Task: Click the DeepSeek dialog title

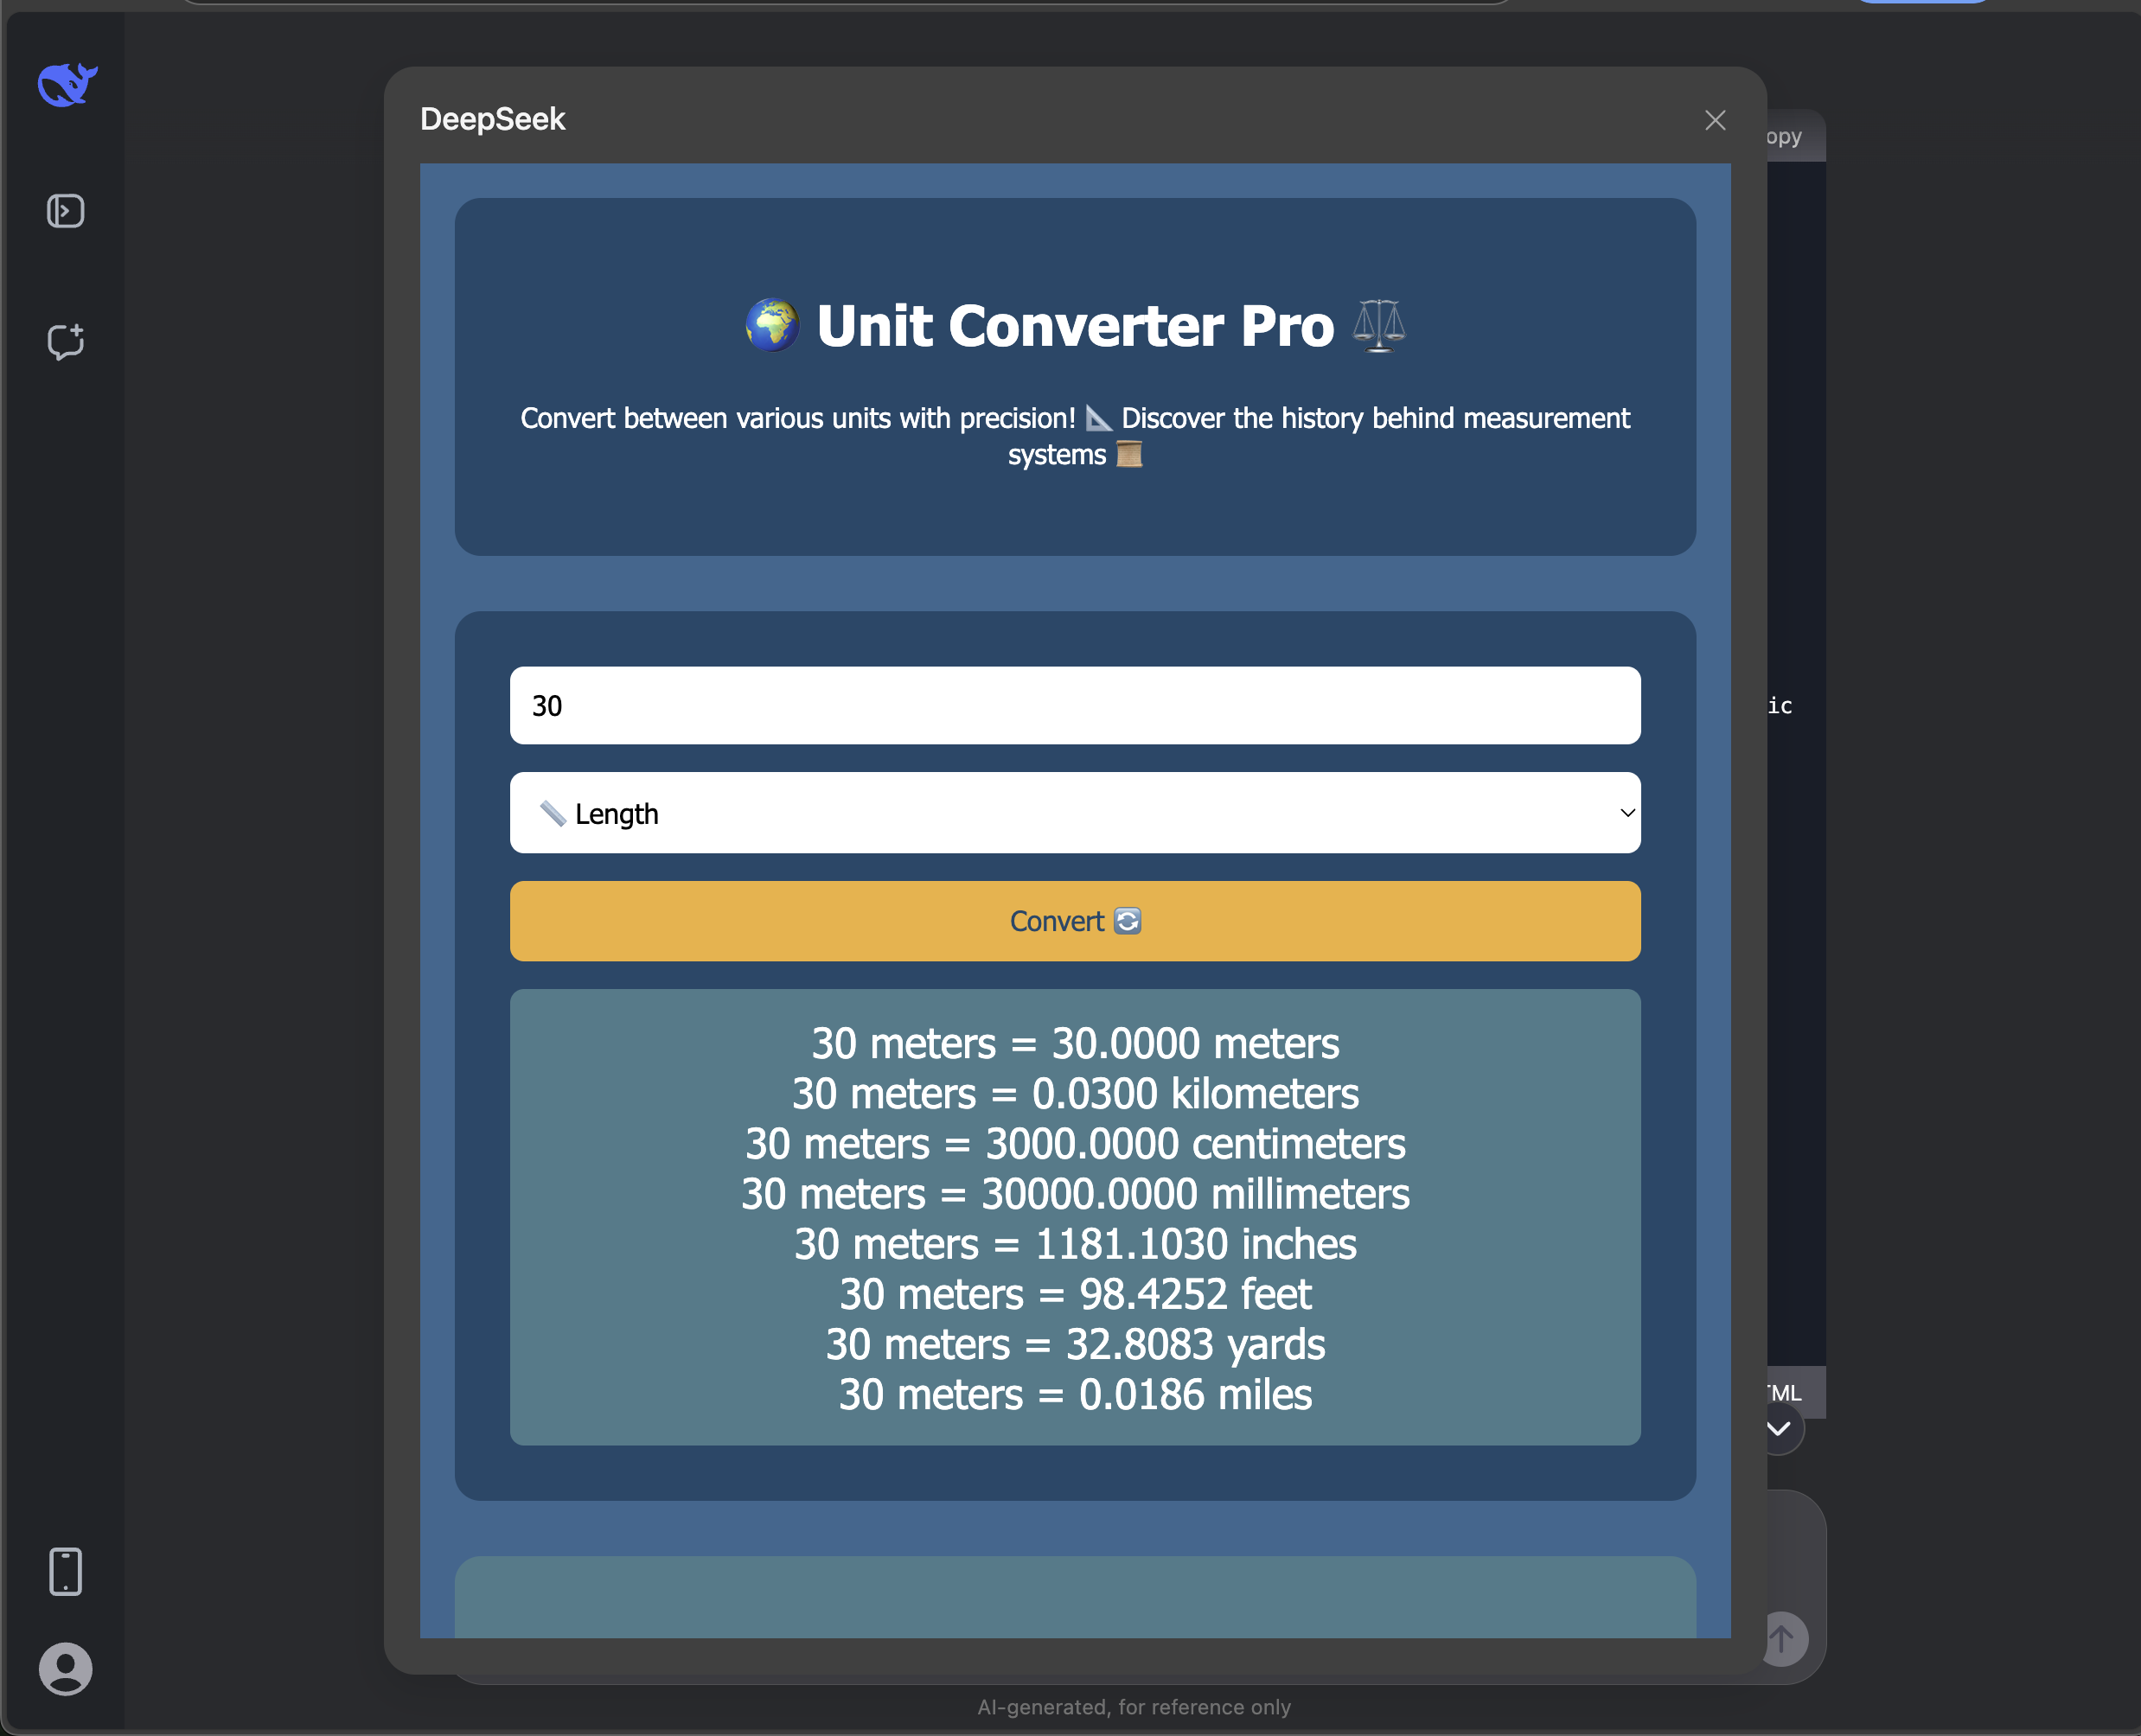Action: 492,119
